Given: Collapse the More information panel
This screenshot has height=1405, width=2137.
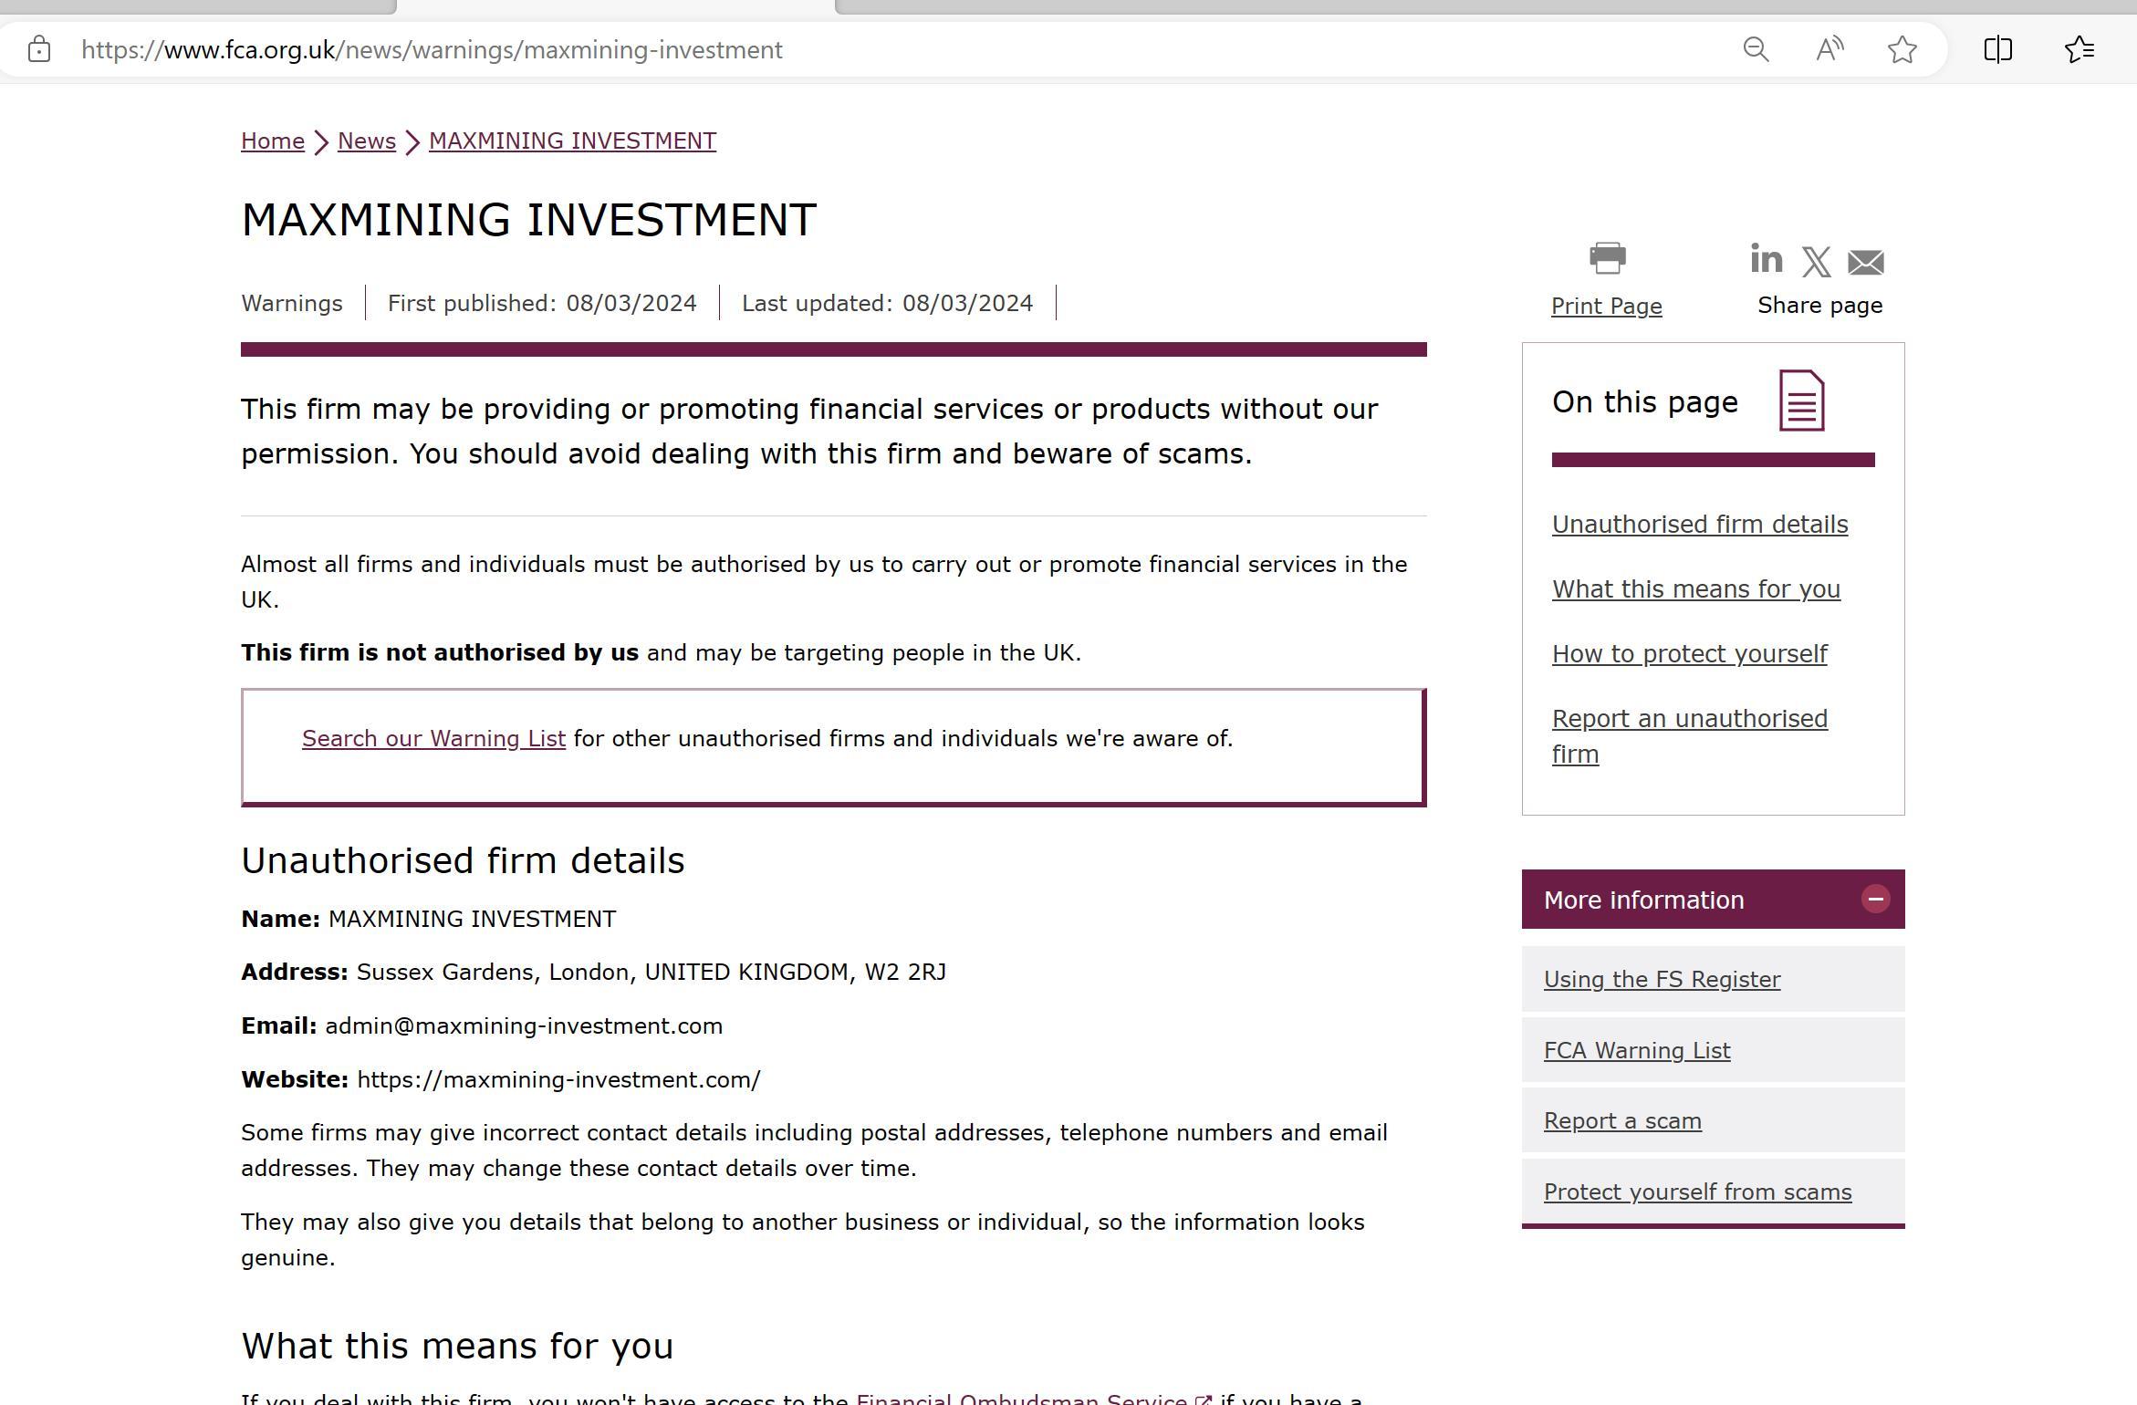Looking at the screenshot, I should pyautogui.click(x=1875, y=900).
